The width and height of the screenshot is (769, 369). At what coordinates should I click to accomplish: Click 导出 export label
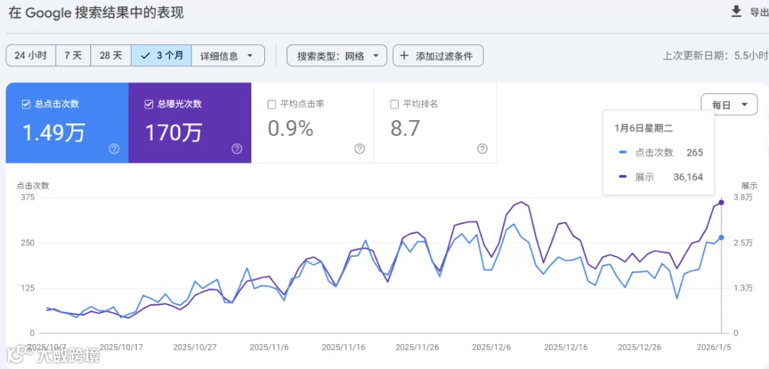(x=759, y=12)
